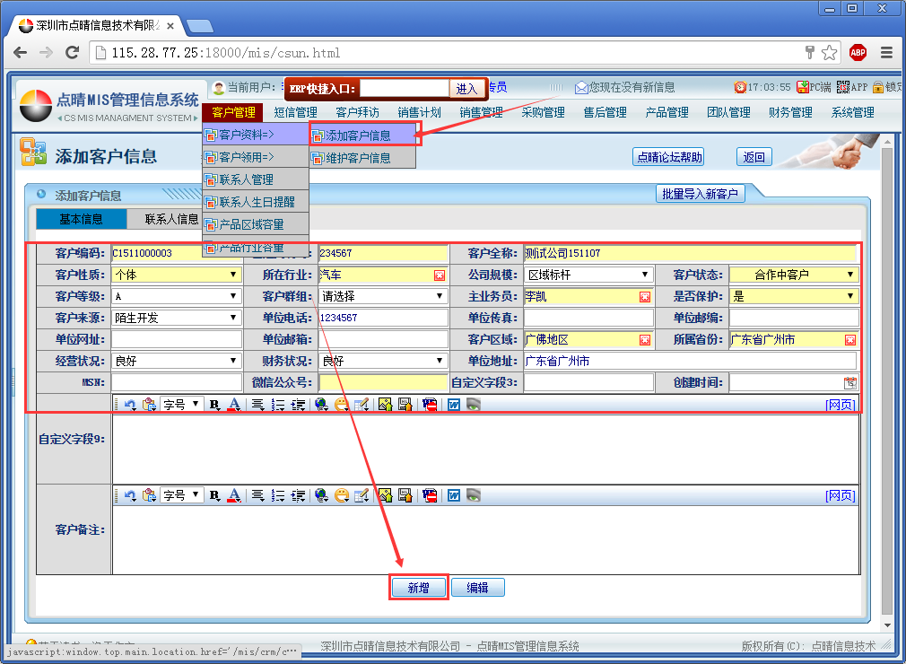Click the 批量导入新客户 button
This screenshot has height=664, width=906.
coord(700,194)
